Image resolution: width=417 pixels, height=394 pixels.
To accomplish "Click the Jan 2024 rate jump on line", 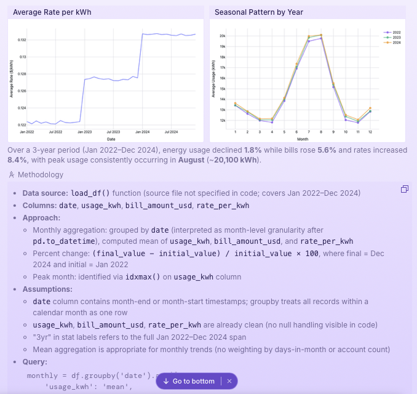I will pos(140,56).
